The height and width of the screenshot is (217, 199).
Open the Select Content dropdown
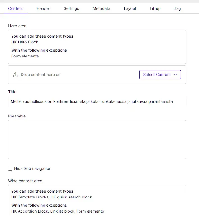[160, 75]
